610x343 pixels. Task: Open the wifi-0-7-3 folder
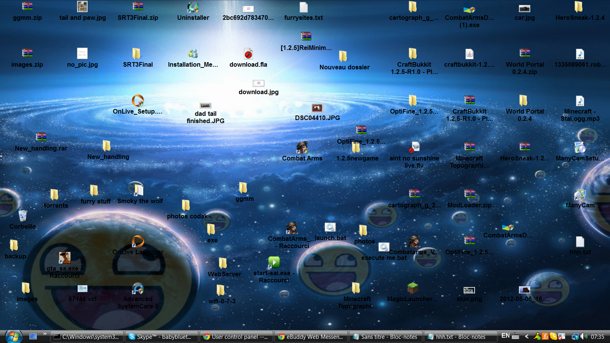(x=220, y=290)
